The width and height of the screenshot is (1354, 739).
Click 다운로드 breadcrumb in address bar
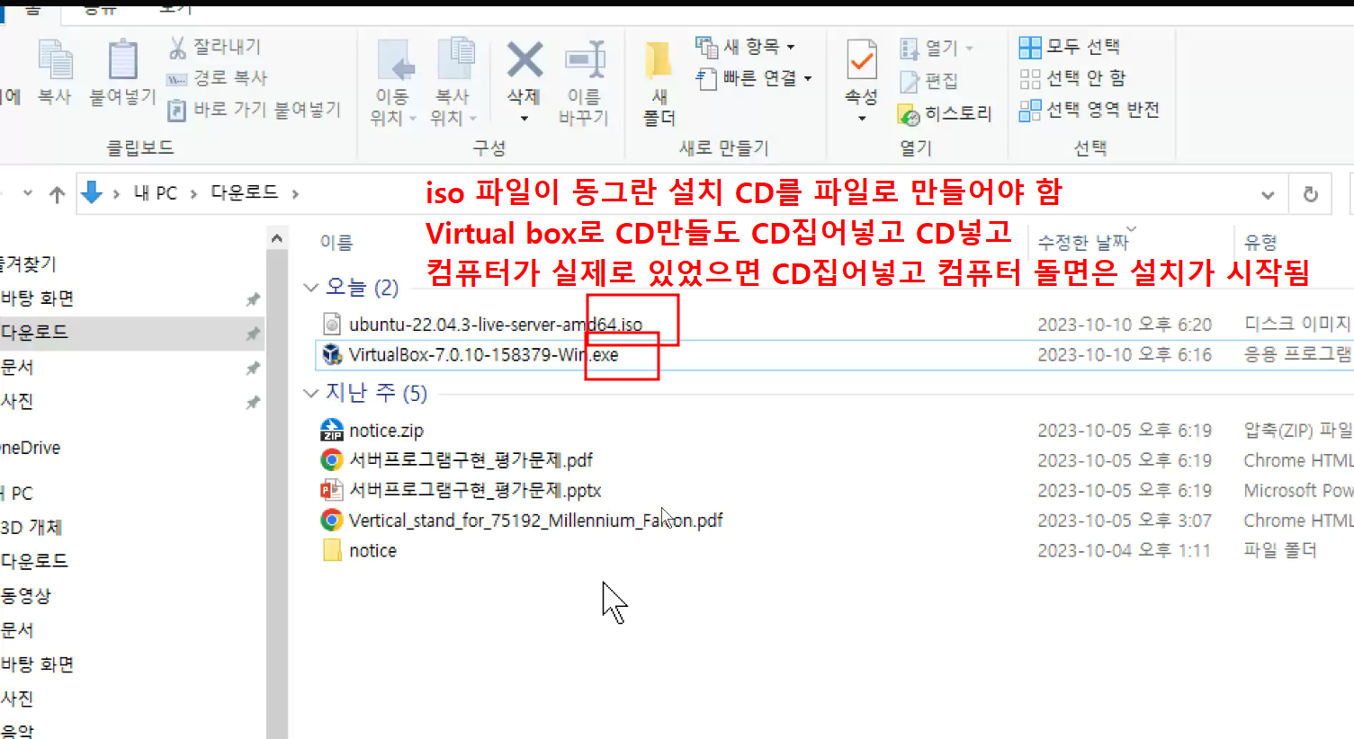click(x=245, y=192)
